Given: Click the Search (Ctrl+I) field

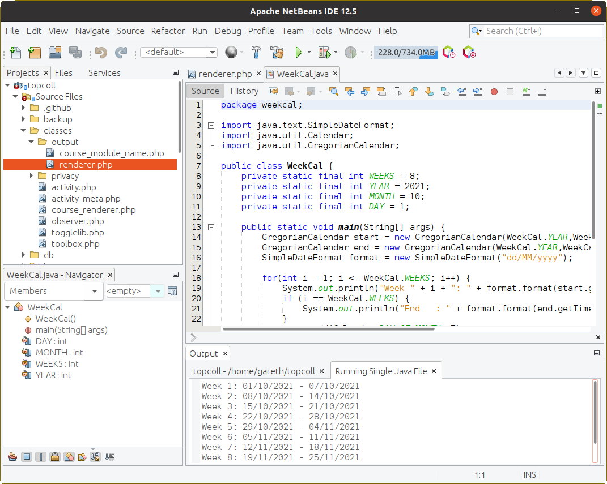Looking at the screenshot, I should tap(537, 31).
